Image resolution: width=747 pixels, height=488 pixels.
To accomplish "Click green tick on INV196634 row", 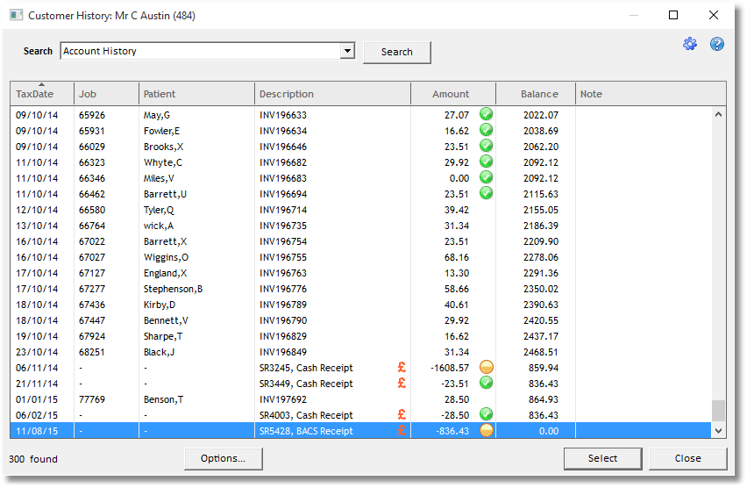I will [x=486, y=130].
